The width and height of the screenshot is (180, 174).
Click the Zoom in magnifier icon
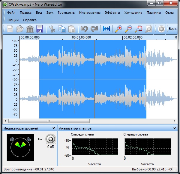(x=118, y=29)
